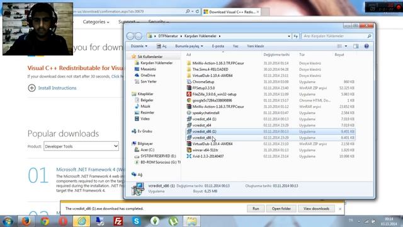Dismiss the download notification bar
The height and width of the screenshot is (227, 403).
click(x=340, y=209)
